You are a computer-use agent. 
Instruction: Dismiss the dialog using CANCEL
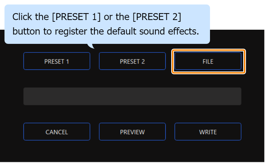pyautogui.click(x=57, y=132)
